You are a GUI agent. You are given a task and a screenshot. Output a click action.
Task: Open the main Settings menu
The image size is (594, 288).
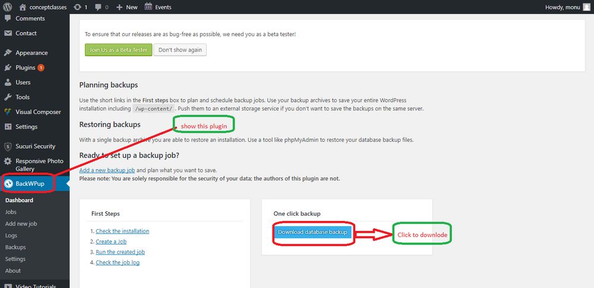(27, 127)
